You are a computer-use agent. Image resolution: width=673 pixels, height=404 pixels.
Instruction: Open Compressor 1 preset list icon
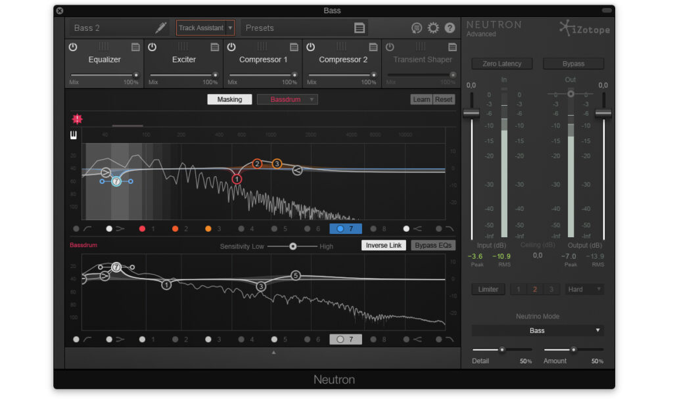pyautogui.click(x=294, y=47)
